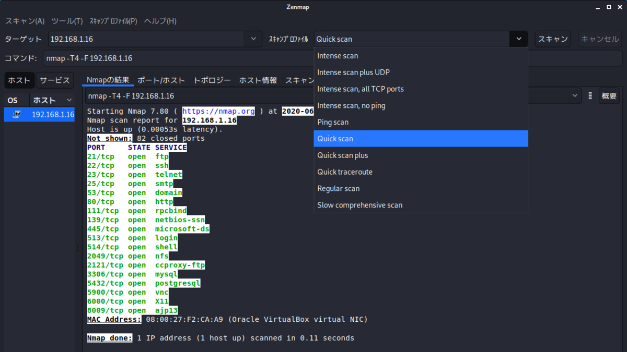Open the ヘルプ(H) menu
This screenshot has width=627, height=352.
coord(160,21)
